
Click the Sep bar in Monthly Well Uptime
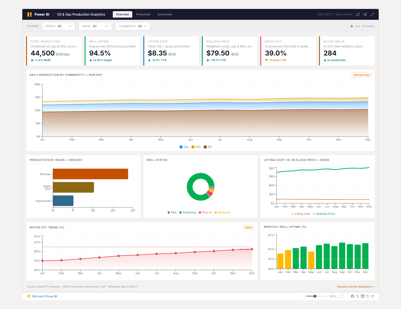(x=342, y=256)
